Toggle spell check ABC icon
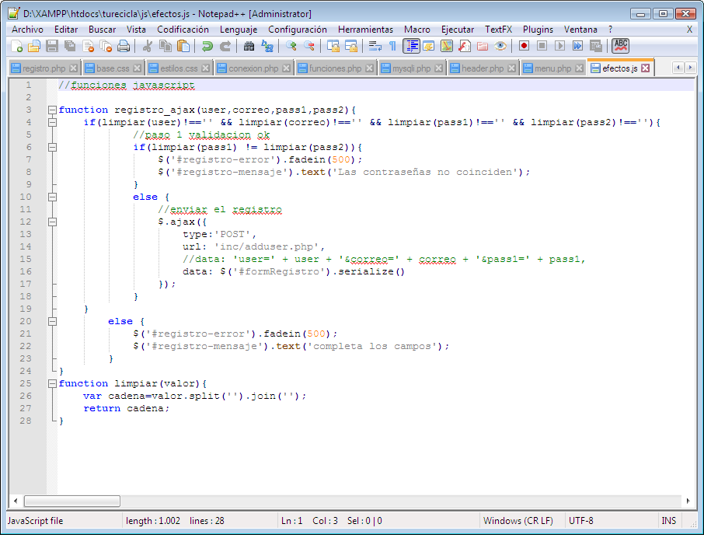Image resolution: width=704 pixels, height=538 pixels. tap(620, 46)
